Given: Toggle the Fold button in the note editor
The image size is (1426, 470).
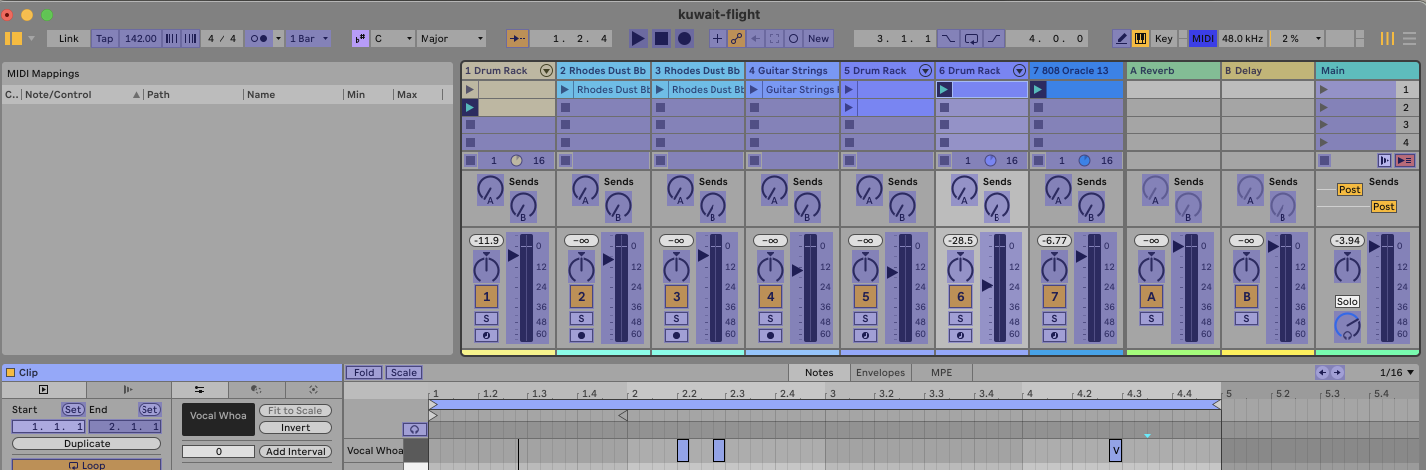Looking at the screenshot, I should coord(364,373).
